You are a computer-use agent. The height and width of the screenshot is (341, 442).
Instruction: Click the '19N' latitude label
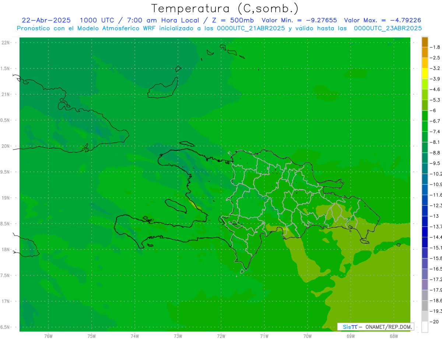[6, 198]
